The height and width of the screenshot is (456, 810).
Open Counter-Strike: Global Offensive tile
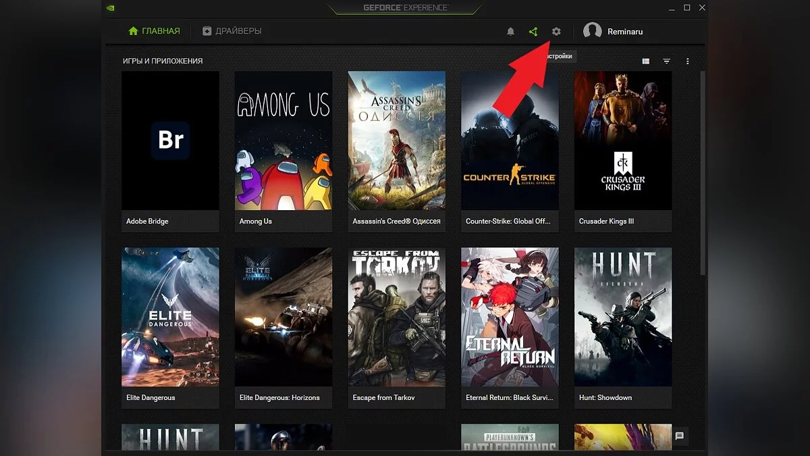pyautogui.click(x=510, y=141)
